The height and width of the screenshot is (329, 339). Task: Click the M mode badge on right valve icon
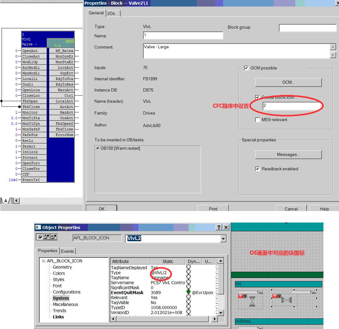coord(279,296)
